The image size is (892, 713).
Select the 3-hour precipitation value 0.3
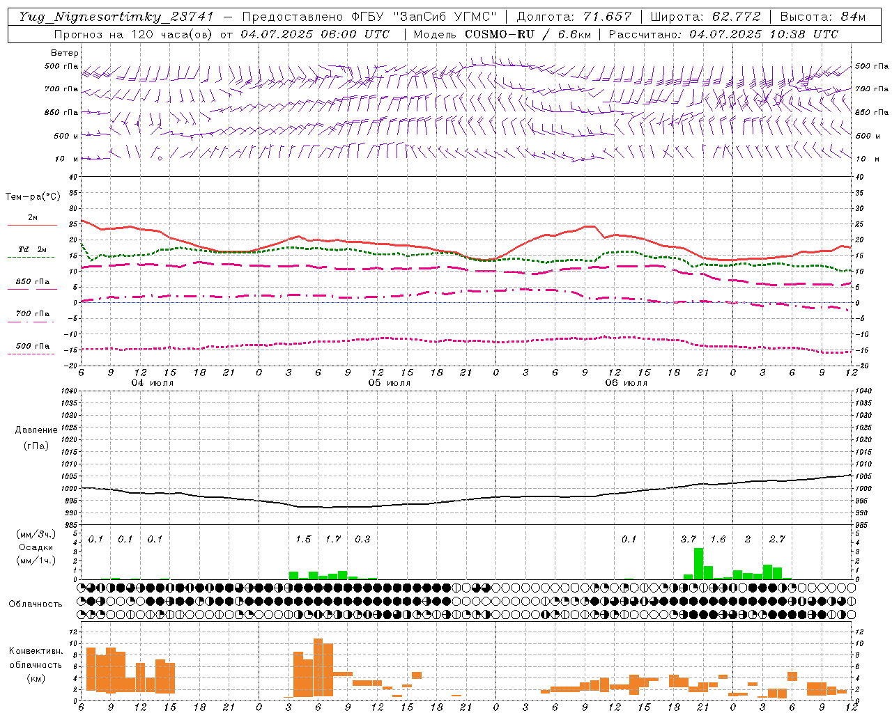click(x=362, y=539)
